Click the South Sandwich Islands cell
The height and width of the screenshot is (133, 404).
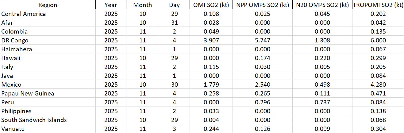pos(34,120)
